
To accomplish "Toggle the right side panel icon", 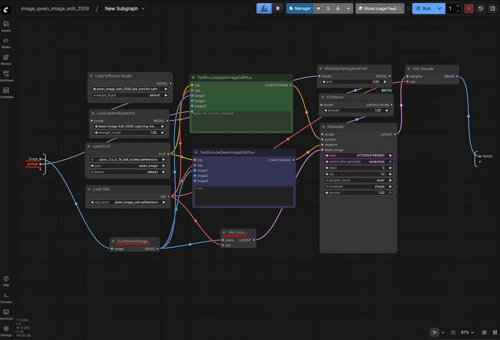I will [492, 9].
